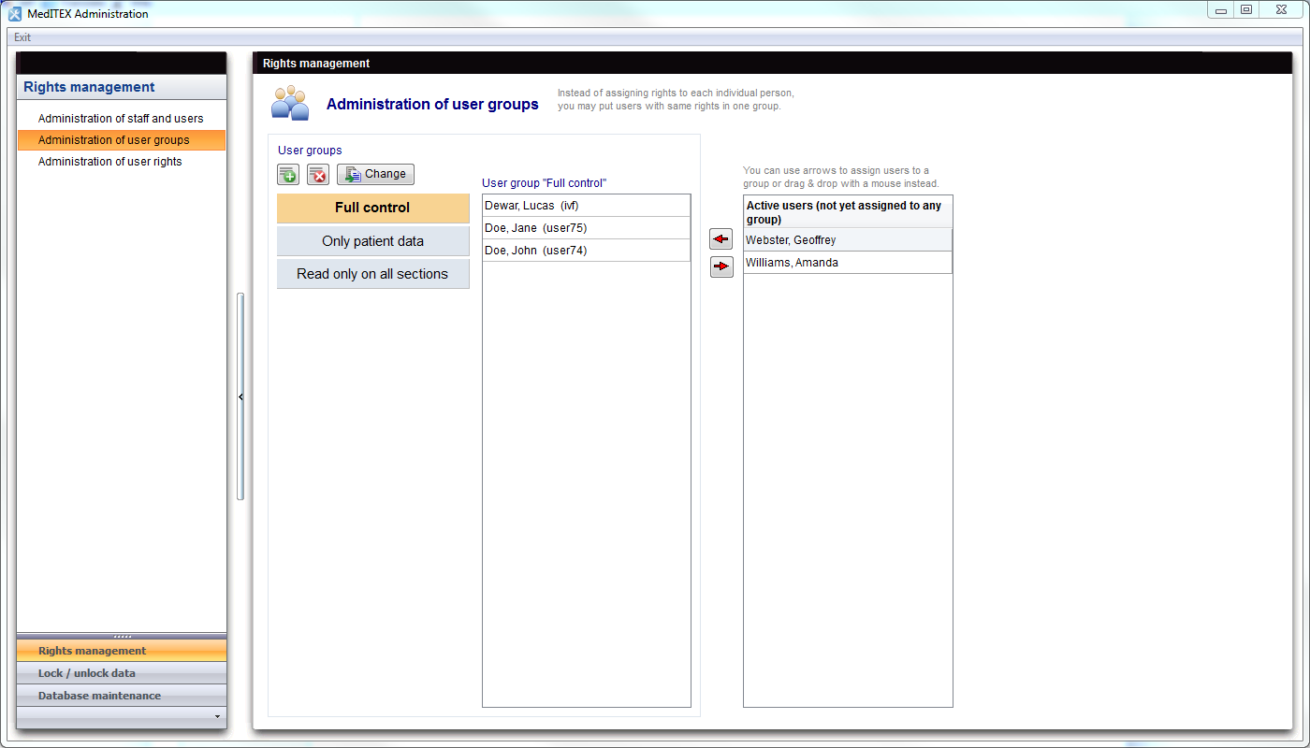Click the left red arrow to assign user
The image size is (1310, 748).
click(x=721, y=238)
